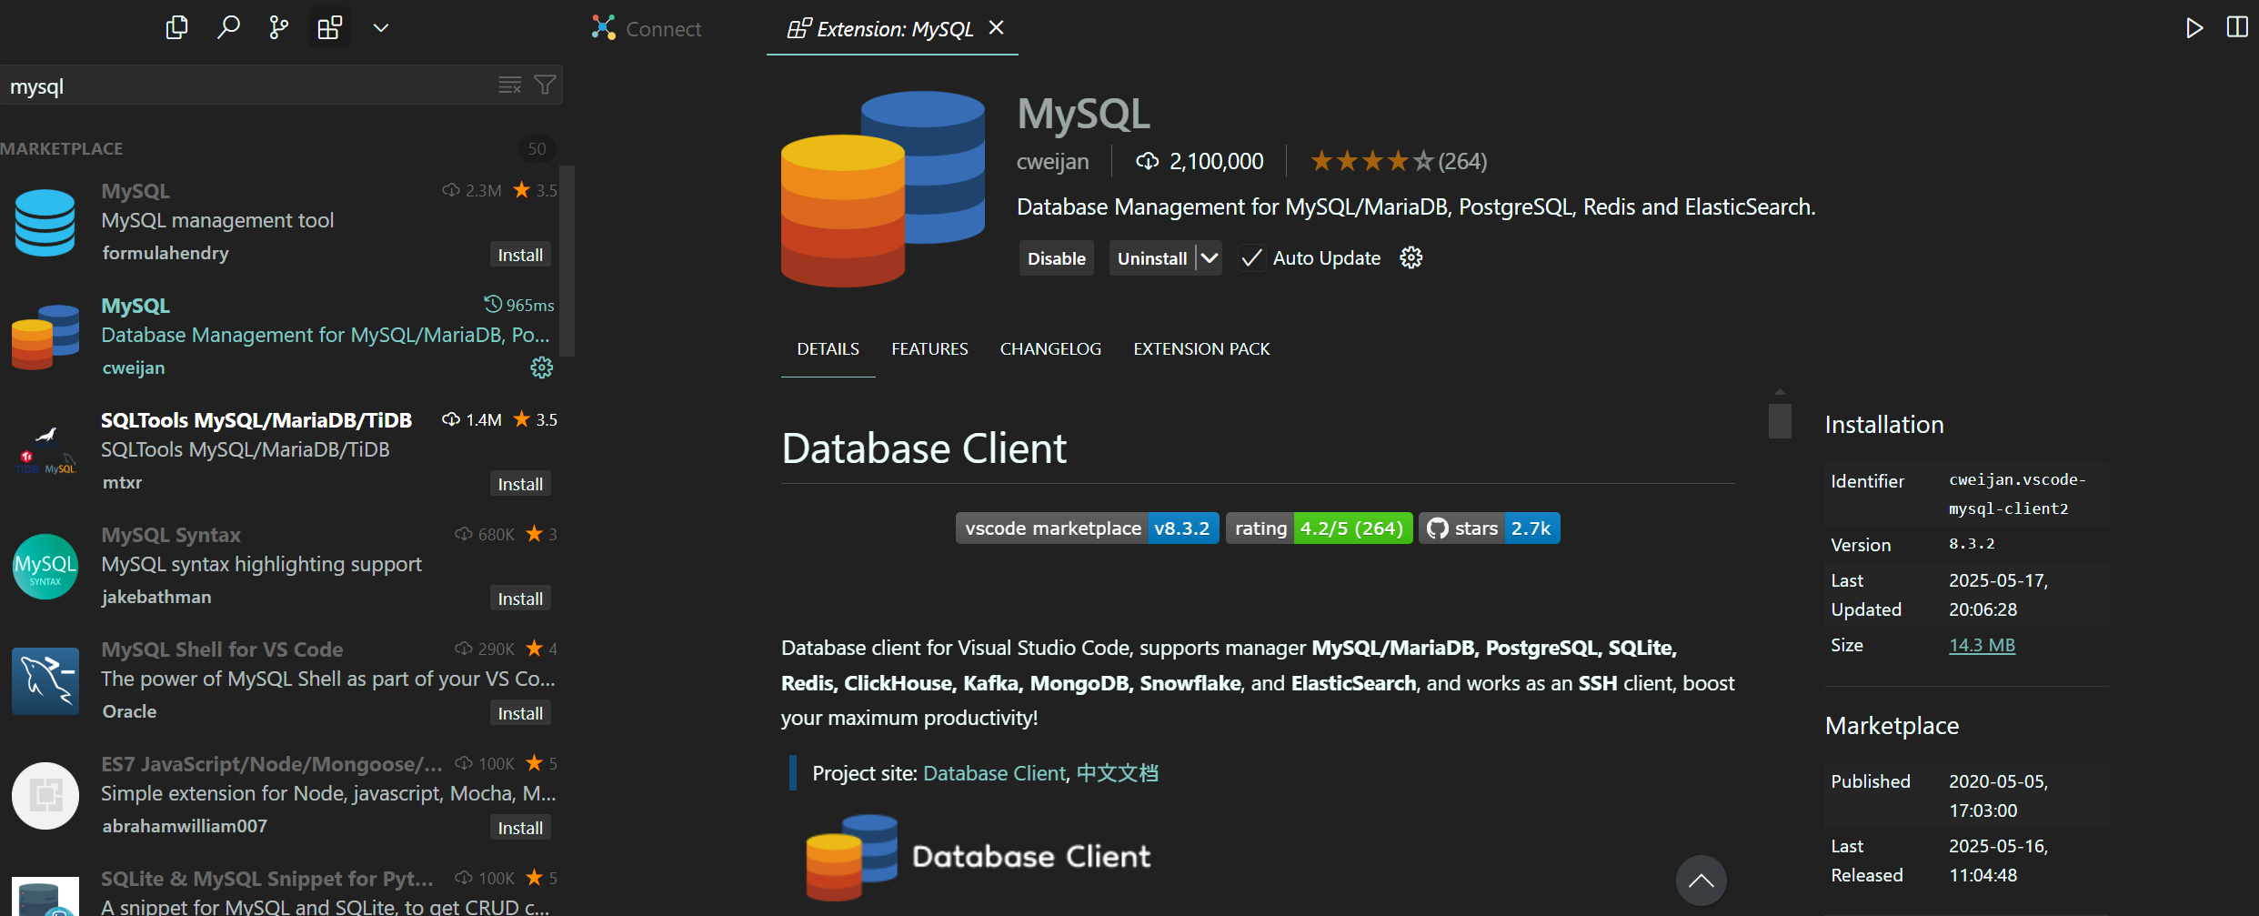Screen dimensions: 2259x916
Task: Select the Extensions view icon
Action: [x=329, y=28]
